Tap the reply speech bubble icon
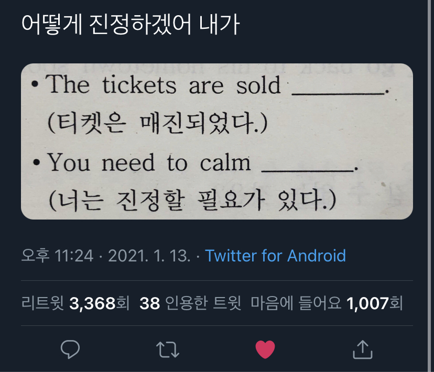The image size is (434, 372). point(70,349)
